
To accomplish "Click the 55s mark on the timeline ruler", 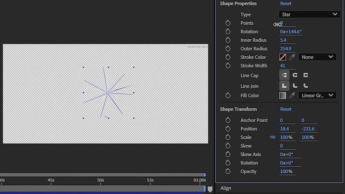I will click(150, 180).
